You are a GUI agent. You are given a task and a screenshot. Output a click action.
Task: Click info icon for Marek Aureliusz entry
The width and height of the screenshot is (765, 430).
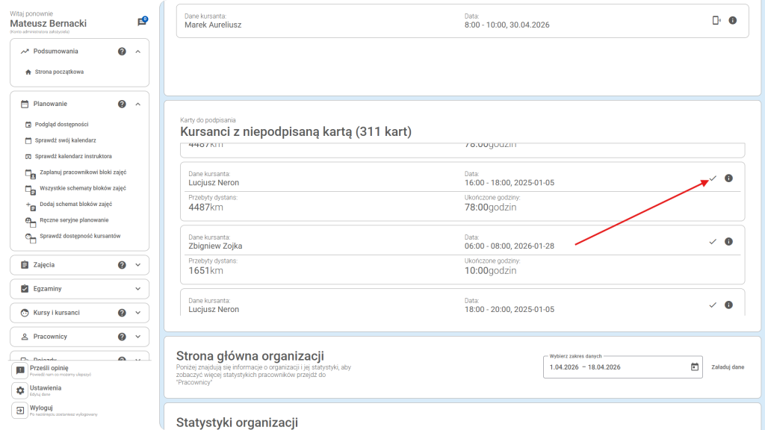tap(732, 20)
